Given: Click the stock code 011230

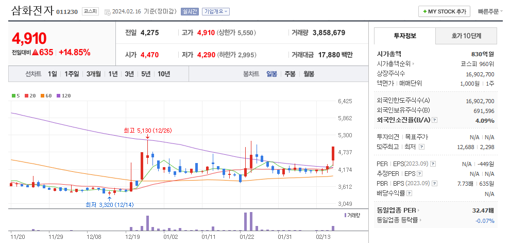Looking at the screenshot, I should [x=67, y=12].
